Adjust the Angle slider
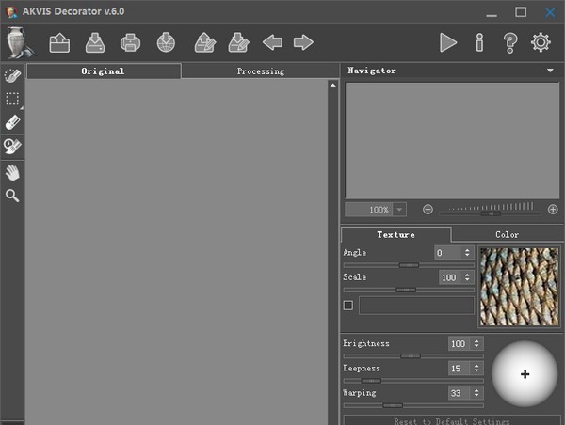Image resolution: width=565 pixels, height=425 pixels. [x=409, y=265]
